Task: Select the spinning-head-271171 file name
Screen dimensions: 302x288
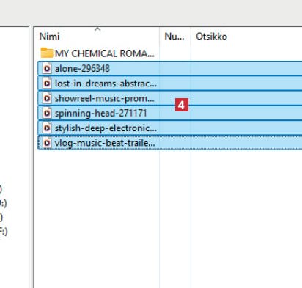Action: (100, 114)
